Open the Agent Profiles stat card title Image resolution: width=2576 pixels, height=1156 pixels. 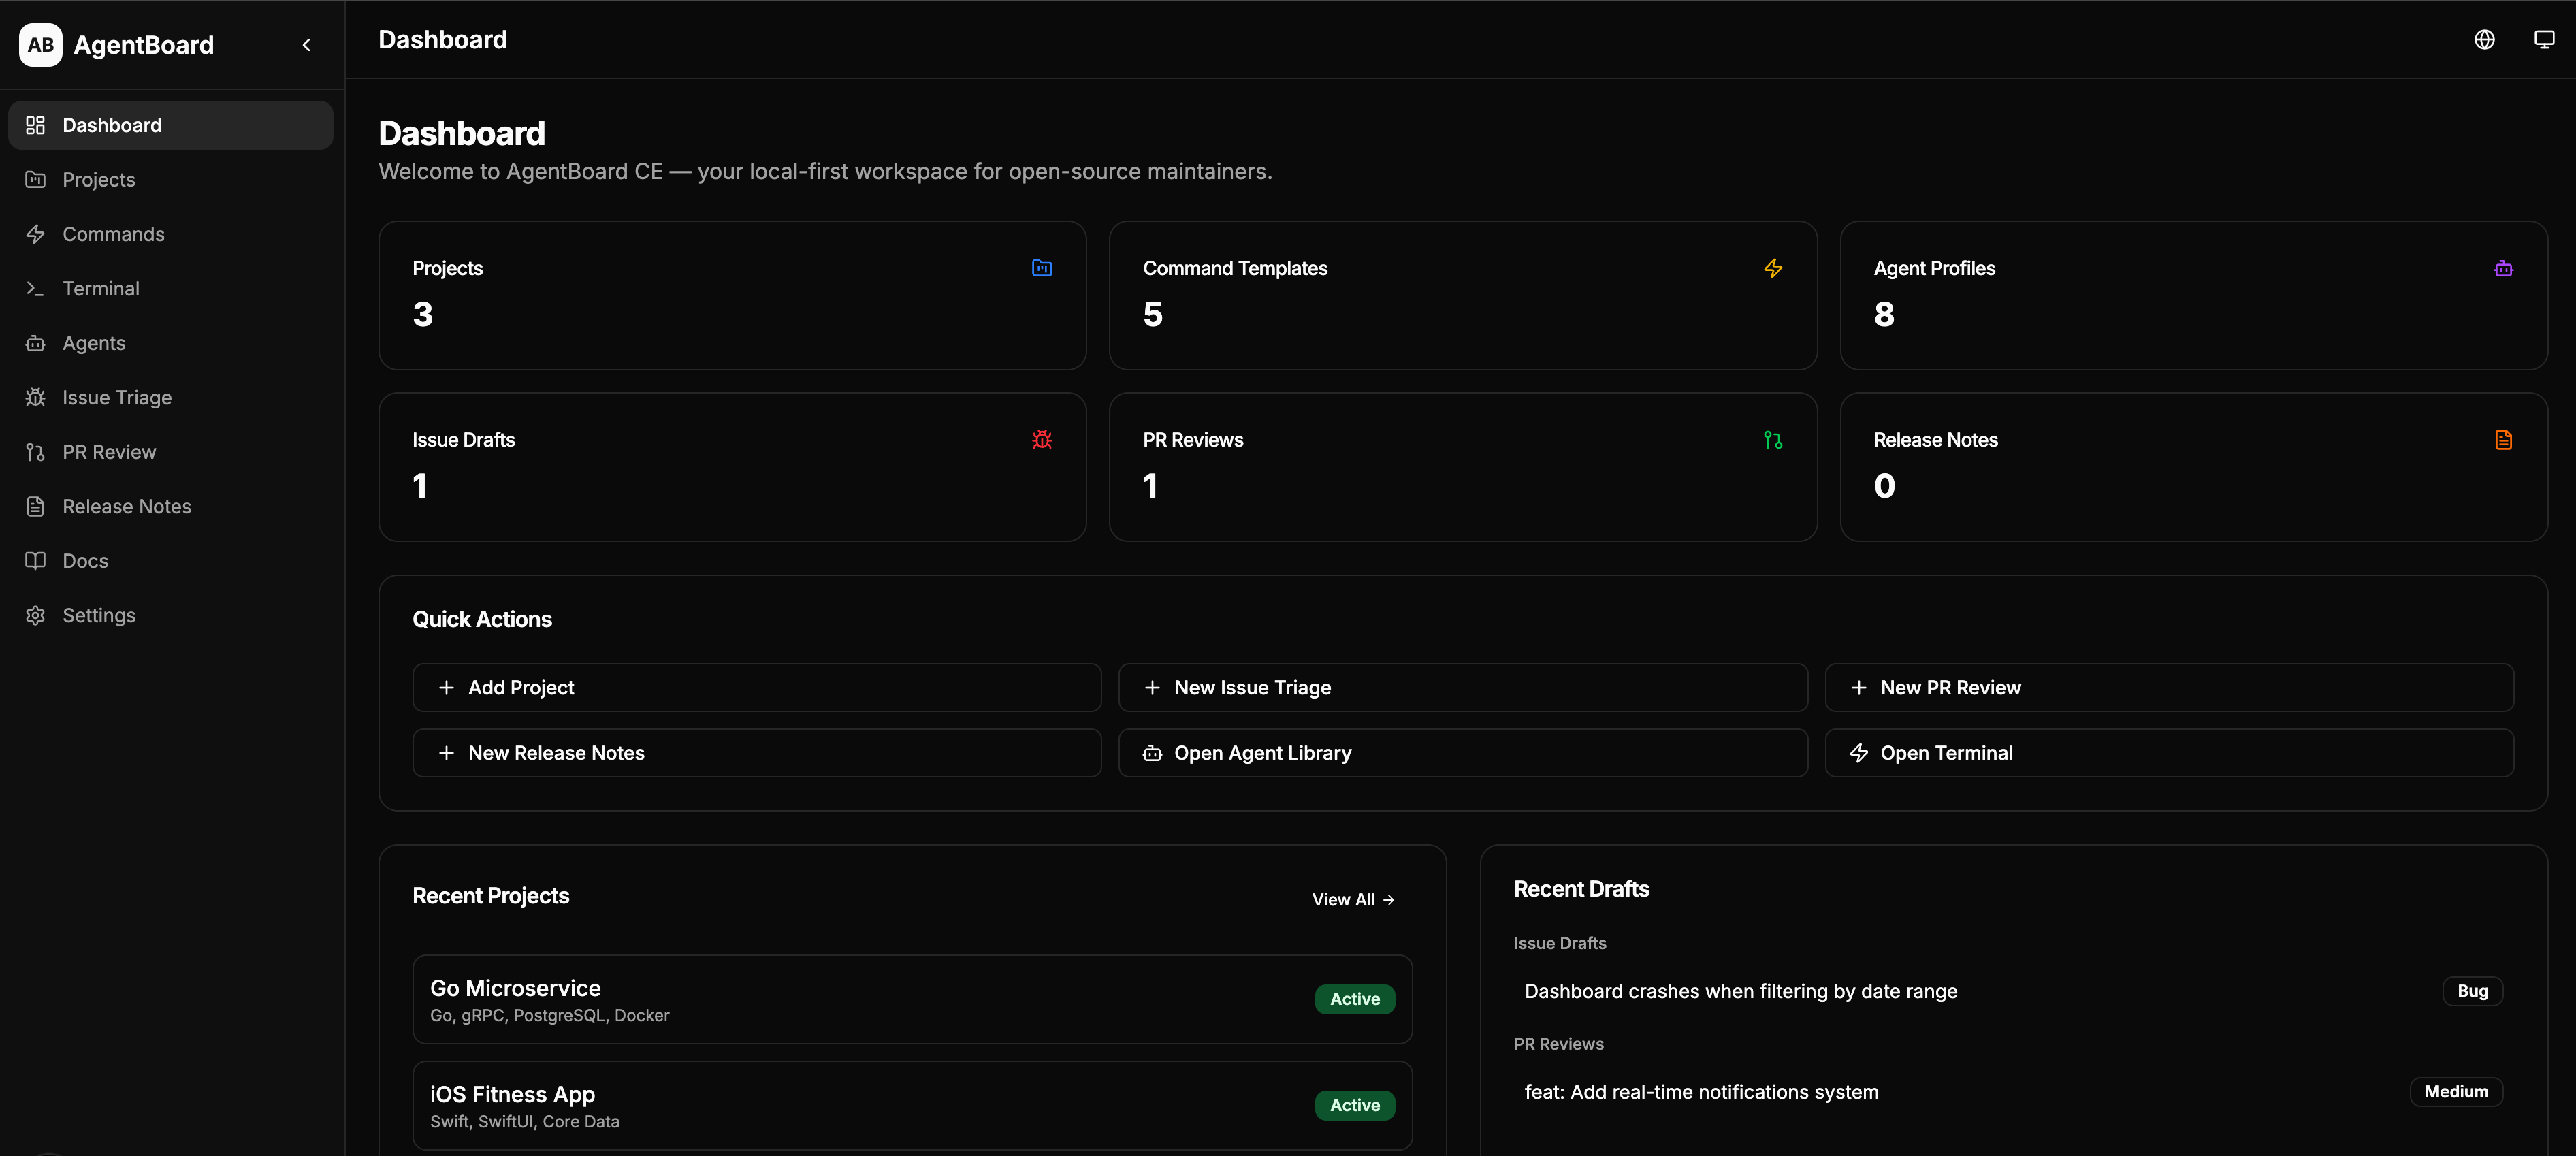[1934, 268]
